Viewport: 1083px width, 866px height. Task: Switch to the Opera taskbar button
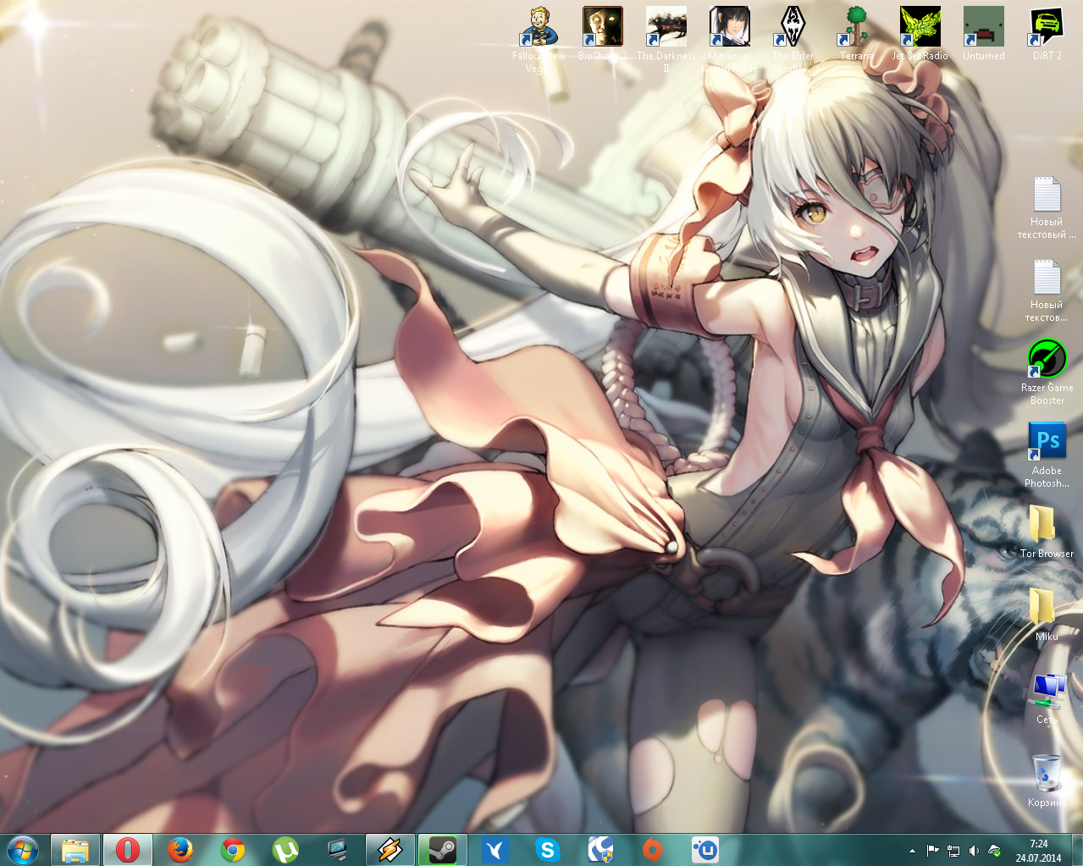tap(128, 849)
